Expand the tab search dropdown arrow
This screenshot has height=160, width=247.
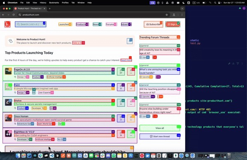pyautogui.click(x=182, y=9)
